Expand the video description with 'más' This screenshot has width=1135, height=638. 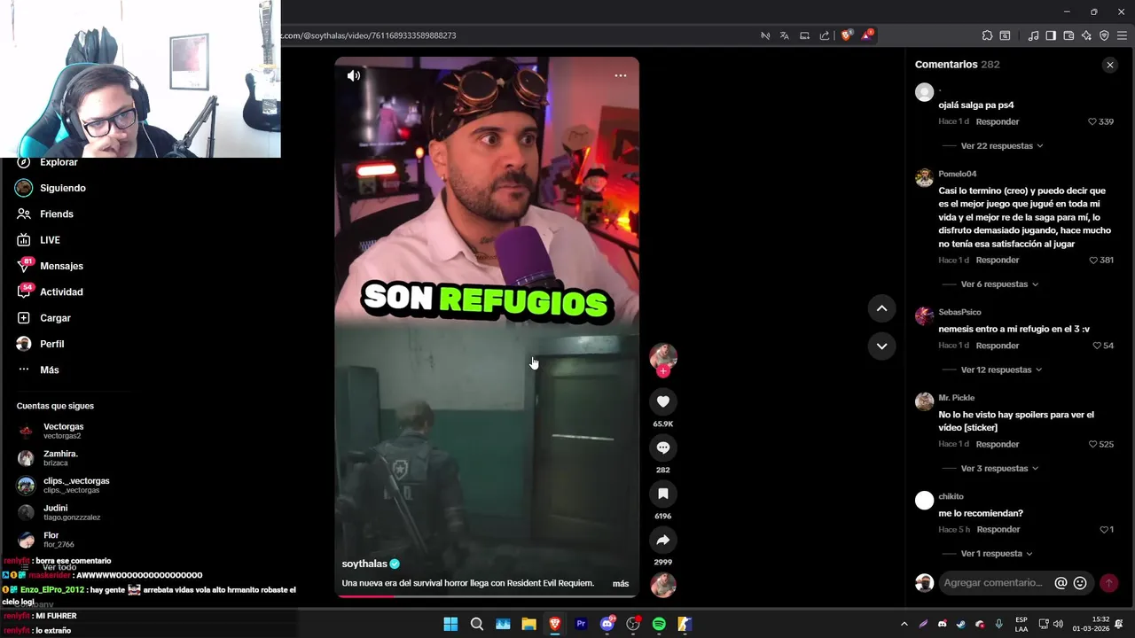click(x=621, y=583)
